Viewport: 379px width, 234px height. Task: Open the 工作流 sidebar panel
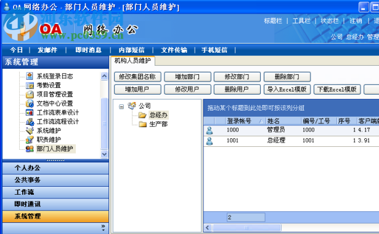tap(55, 192)
